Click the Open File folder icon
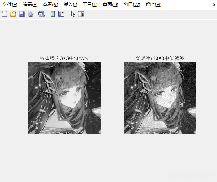 coord(13,14)
